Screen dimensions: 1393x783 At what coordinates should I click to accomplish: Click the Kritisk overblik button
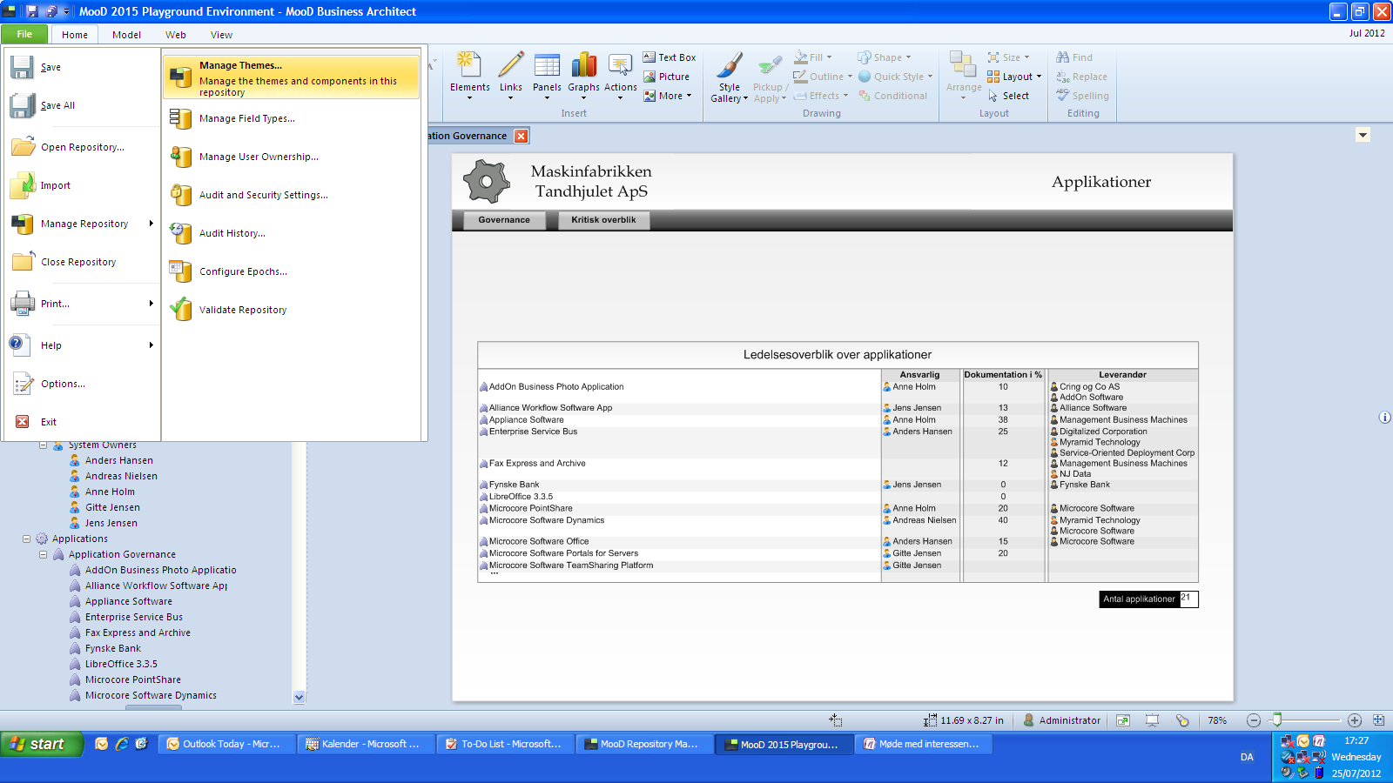click(x=603, y=220)
